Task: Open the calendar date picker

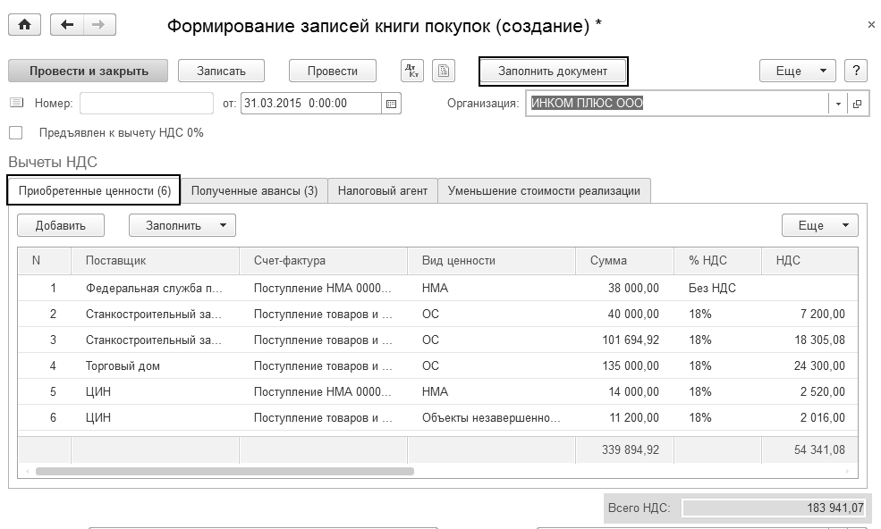Action: (x=391, y=104)
